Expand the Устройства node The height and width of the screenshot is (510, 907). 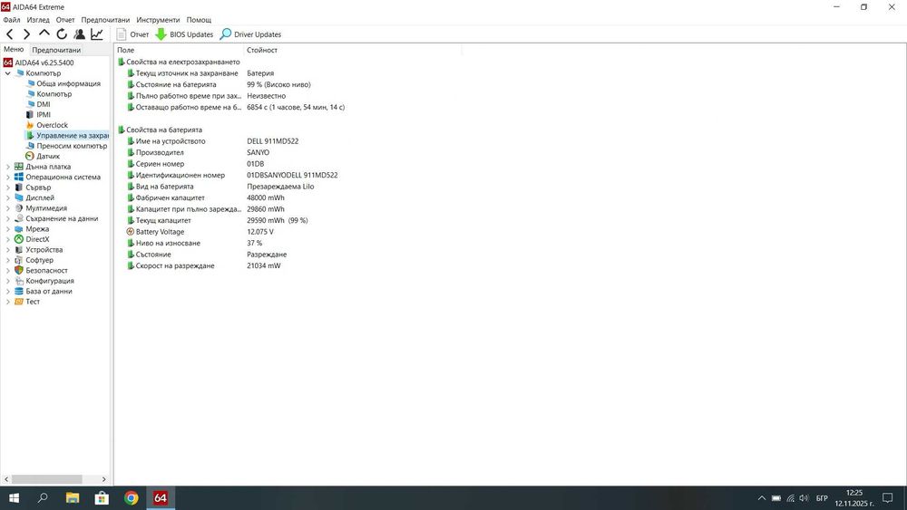[7, 250]
